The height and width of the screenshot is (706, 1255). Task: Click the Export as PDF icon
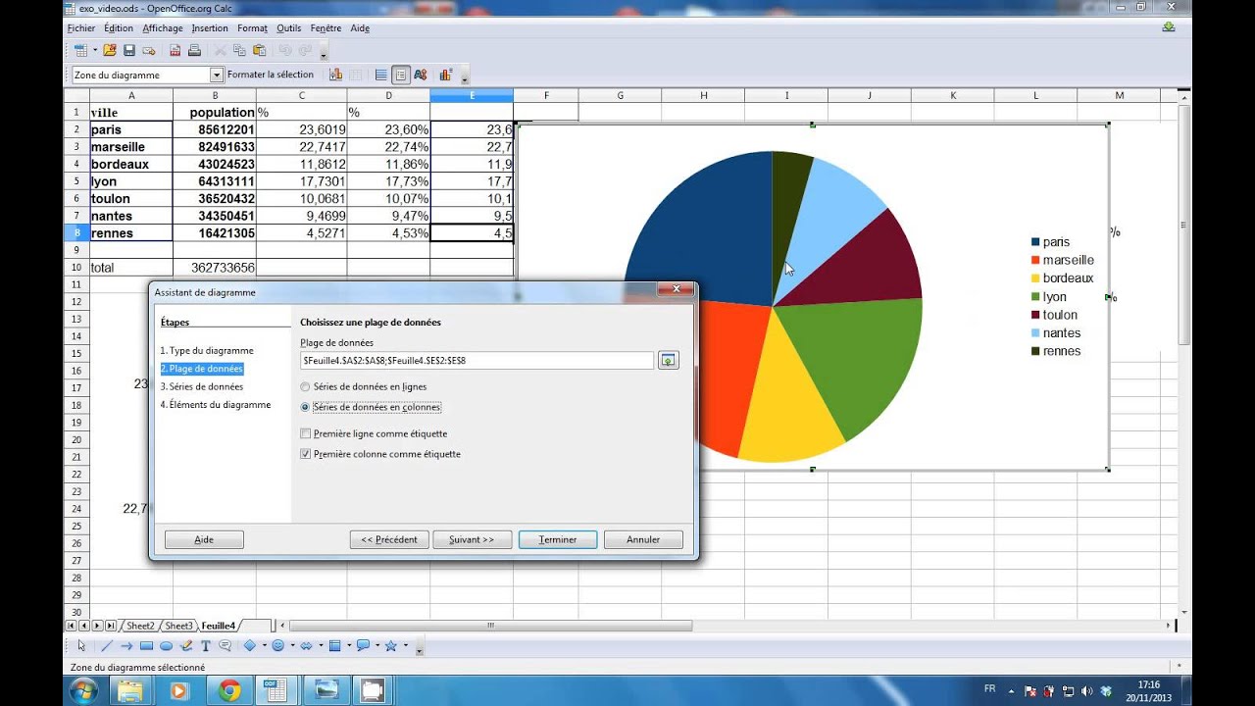tap(176, 50)
